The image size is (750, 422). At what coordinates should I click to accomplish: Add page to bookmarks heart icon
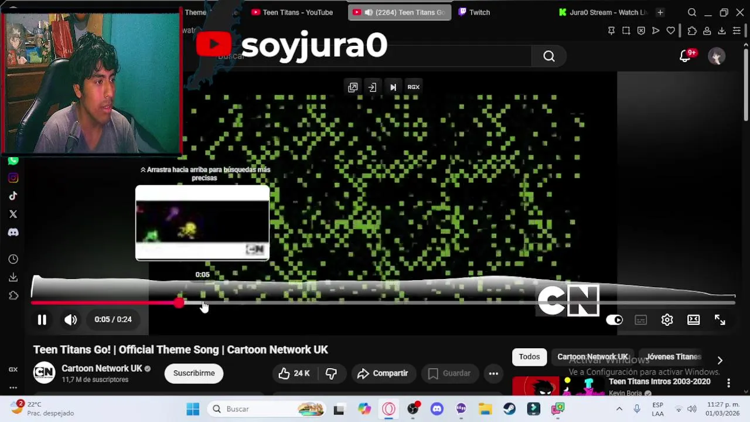click(671, 30)
